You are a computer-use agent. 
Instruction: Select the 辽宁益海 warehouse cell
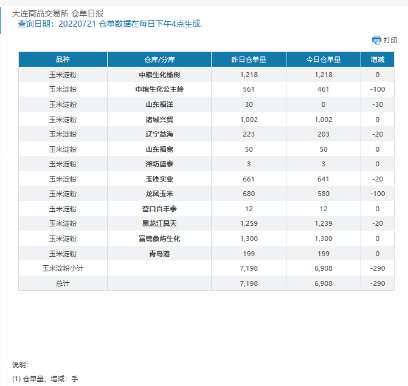pos(159,134)
